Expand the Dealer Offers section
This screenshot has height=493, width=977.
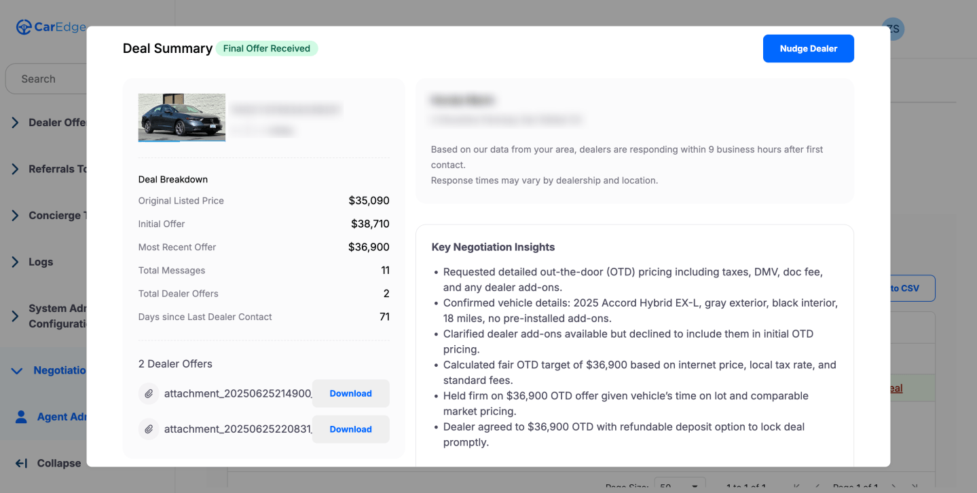pyautogui.click(x=15, y=123)
